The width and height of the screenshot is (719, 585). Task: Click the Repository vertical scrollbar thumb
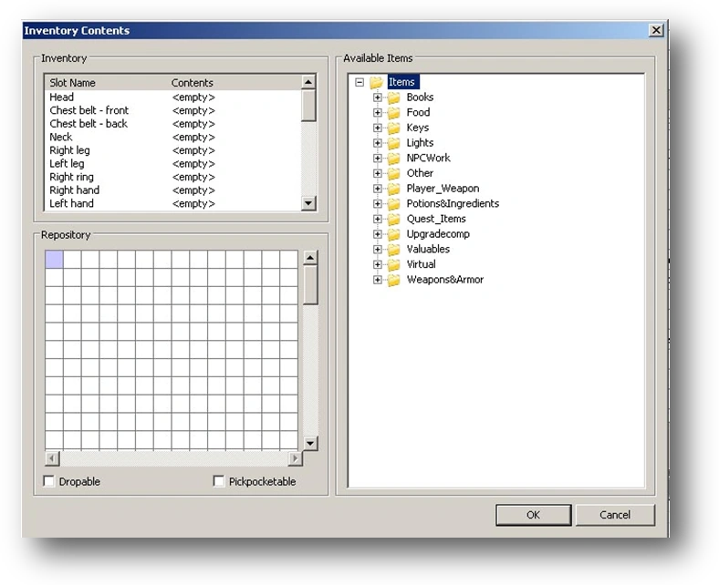pos(310,285)
